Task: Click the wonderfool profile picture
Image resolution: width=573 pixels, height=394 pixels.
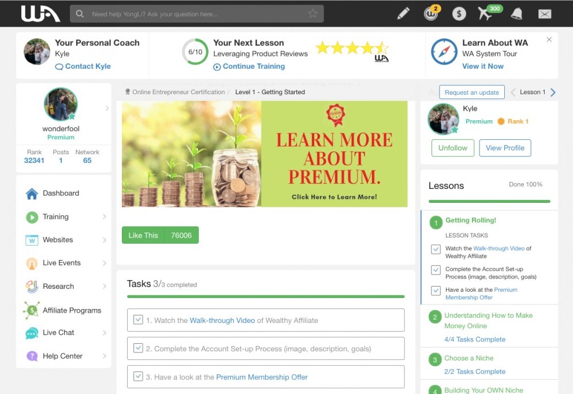Action: pos(61,104)
